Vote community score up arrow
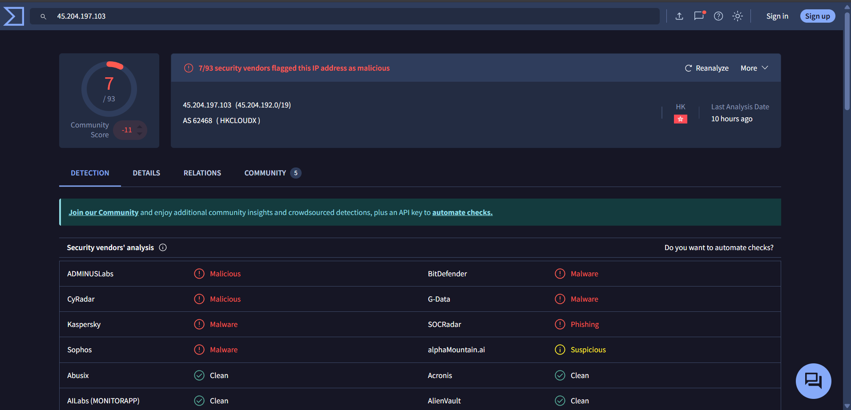Screen dimensions: 851x410 [140, 127]
